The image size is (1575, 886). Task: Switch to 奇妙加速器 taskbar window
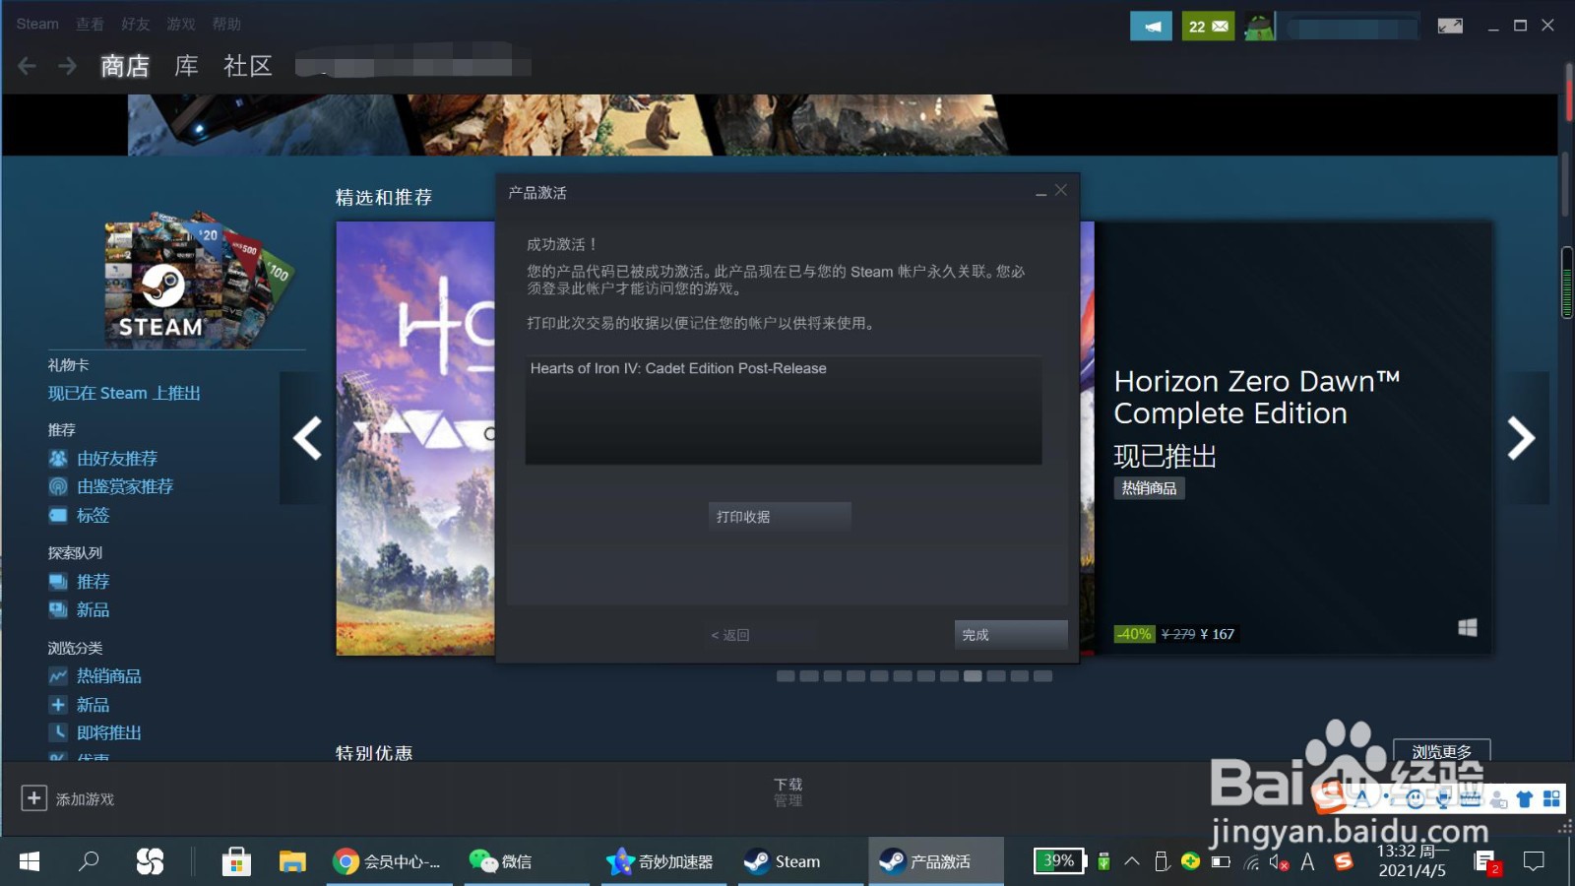click(x=661, y=861)
